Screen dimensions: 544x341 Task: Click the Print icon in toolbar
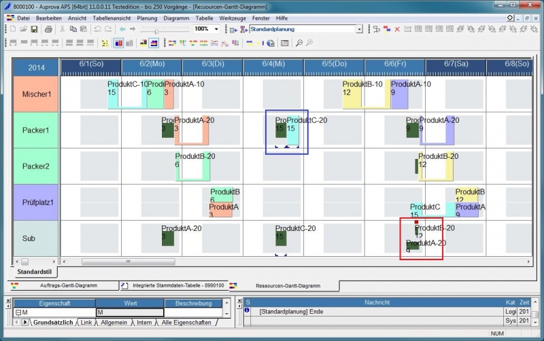48,29
